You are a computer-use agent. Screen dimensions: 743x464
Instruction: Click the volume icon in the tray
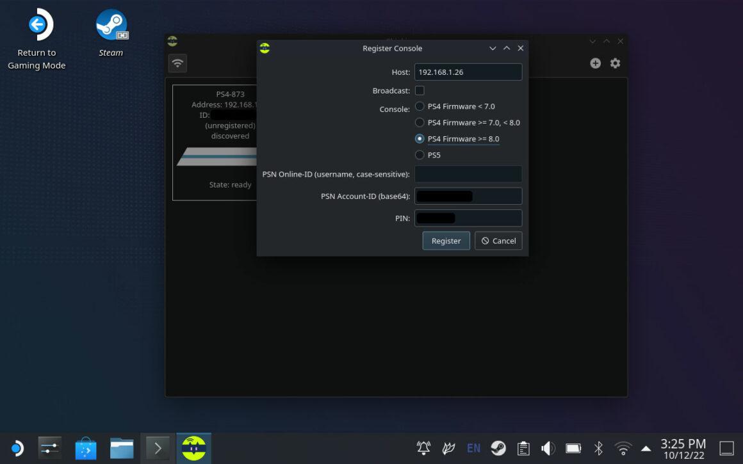548,448
